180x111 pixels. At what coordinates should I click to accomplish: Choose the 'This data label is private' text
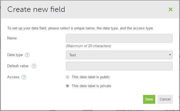[91, 86]
